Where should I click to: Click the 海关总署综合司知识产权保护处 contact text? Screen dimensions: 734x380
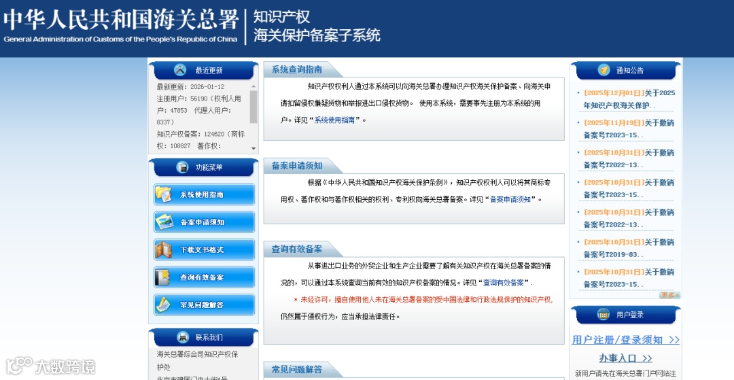click(x=197, y=361)
